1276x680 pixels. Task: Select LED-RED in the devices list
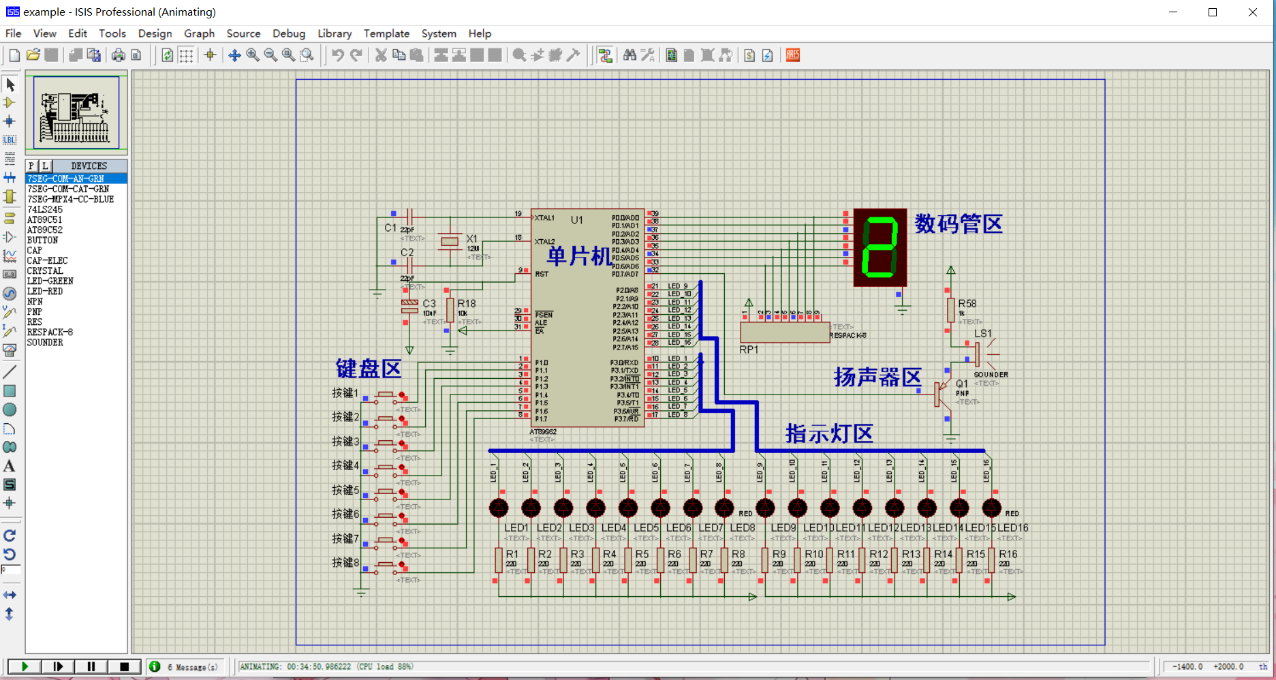coord(45,291)
